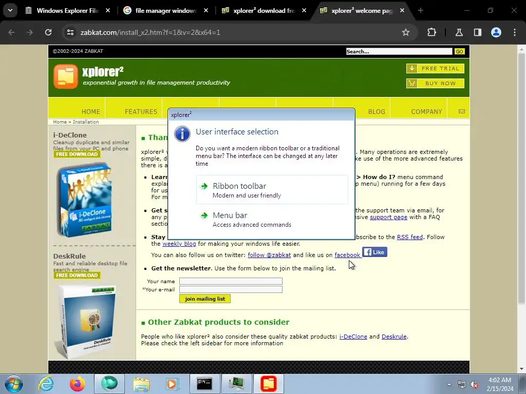Open Chrome three-dot menu
Viewport: 526px width, 394px height.
click(x=515, y=32)
